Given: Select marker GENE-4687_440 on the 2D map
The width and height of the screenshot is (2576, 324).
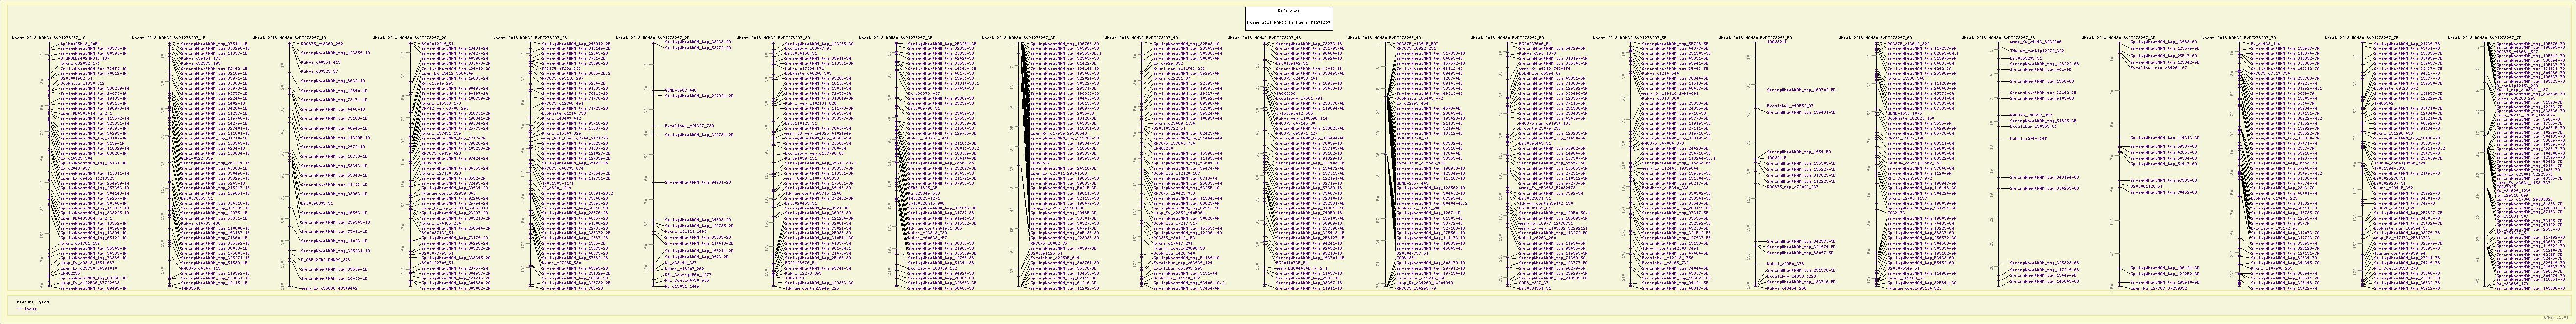Looking at the screenshot, I should click(681, 89).
